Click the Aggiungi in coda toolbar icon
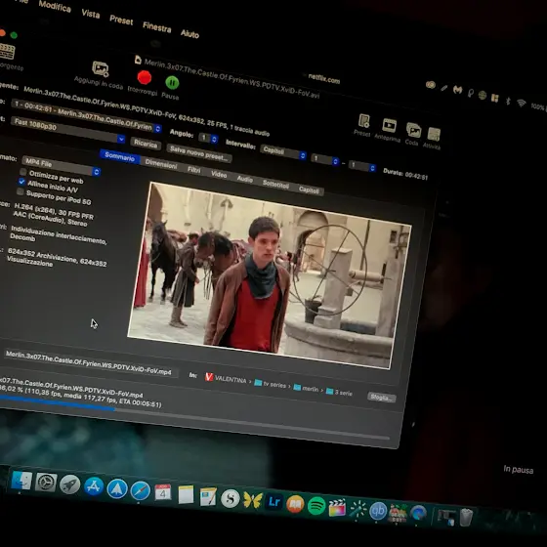 (x=100, y=68)
